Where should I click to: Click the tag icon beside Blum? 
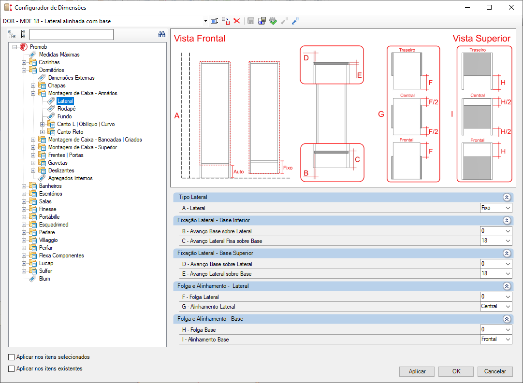33,279
